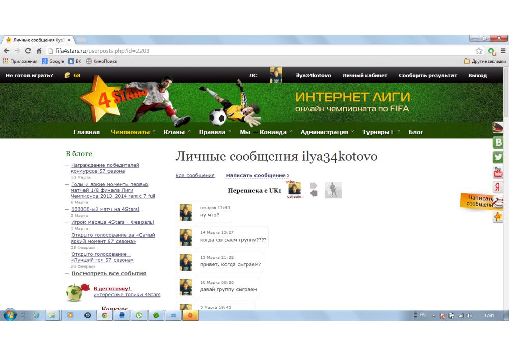509x356 pixels.
Task: Click volume speaker tray icon
Action: pyautogui.click(x=469, y=315)
